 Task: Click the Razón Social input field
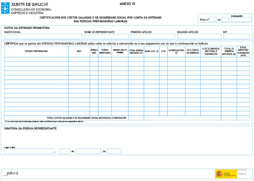(x=43, y=36)
